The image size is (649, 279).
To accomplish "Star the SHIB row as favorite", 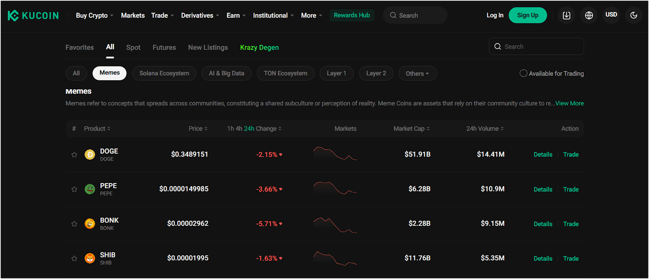I will coord(74,258).
